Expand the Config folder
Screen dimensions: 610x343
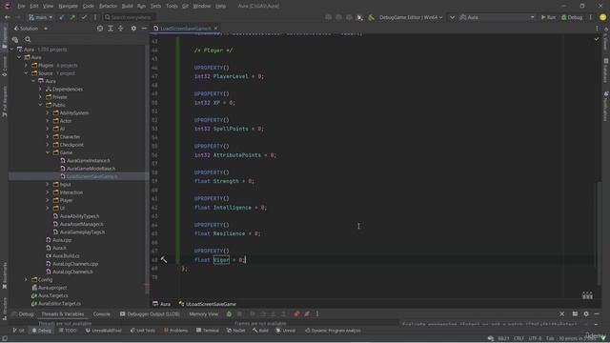point(27,279)
